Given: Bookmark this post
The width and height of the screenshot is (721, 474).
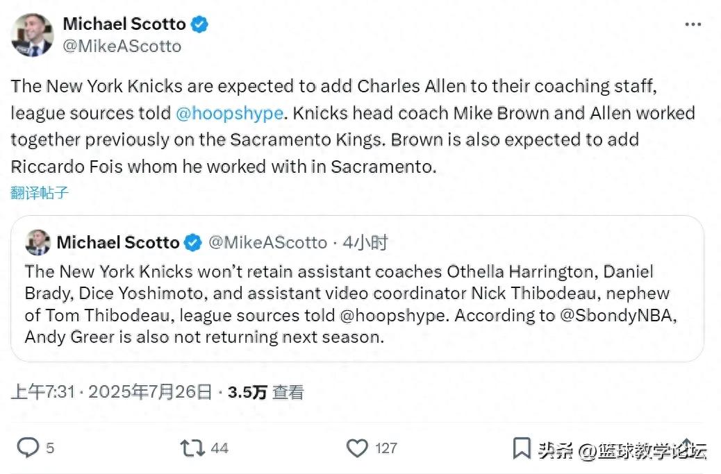Looking at the screenshot, I should tap(521, 448).
